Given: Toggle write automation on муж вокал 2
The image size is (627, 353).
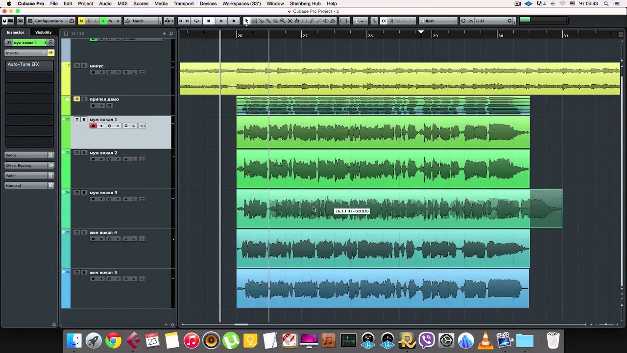Looking at the screenshot, I should coord(134,159).
